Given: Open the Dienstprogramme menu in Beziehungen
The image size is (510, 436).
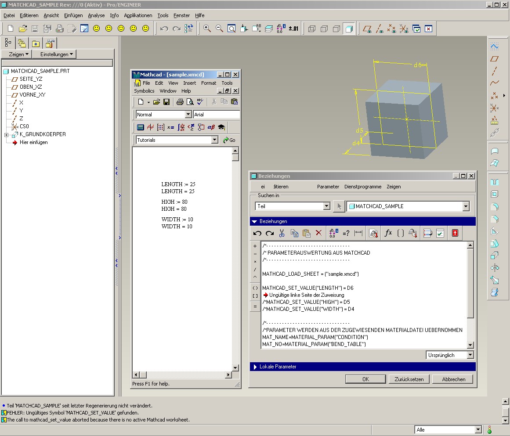Looking at the screenshot, I should (363, 187).
